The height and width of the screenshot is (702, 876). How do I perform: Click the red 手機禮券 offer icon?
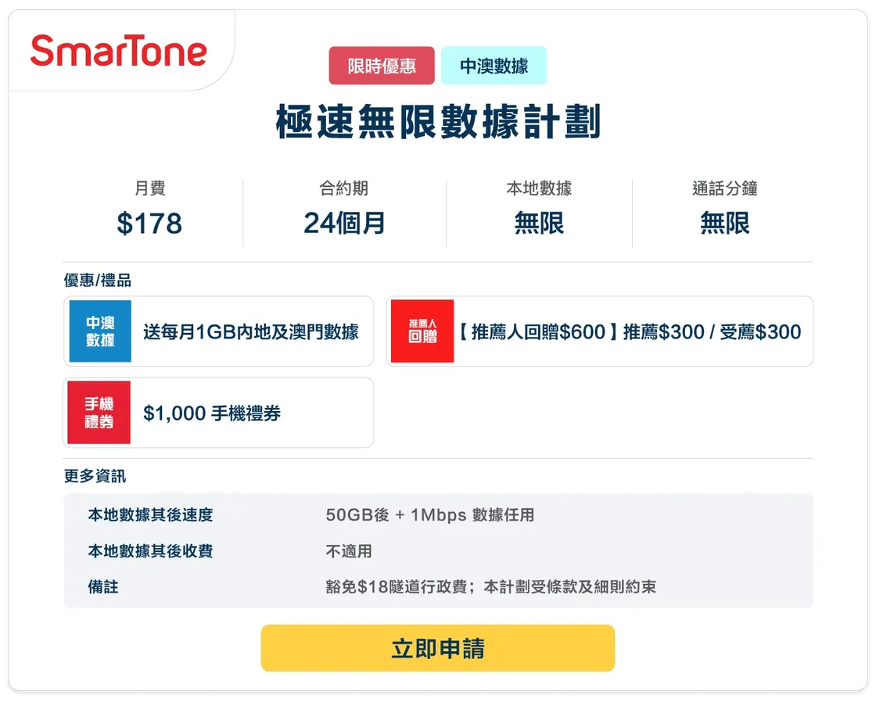[99, 413]
